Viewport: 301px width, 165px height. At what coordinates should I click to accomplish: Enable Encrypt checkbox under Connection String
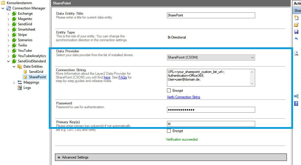(169, 91)
